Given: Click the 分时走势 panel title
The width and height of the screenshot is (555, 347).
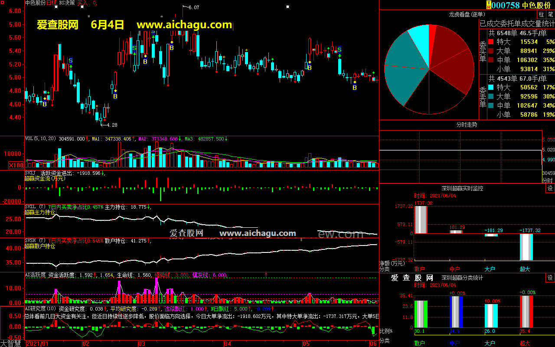Looking at the screenshot, I should [x=467, y=124].
